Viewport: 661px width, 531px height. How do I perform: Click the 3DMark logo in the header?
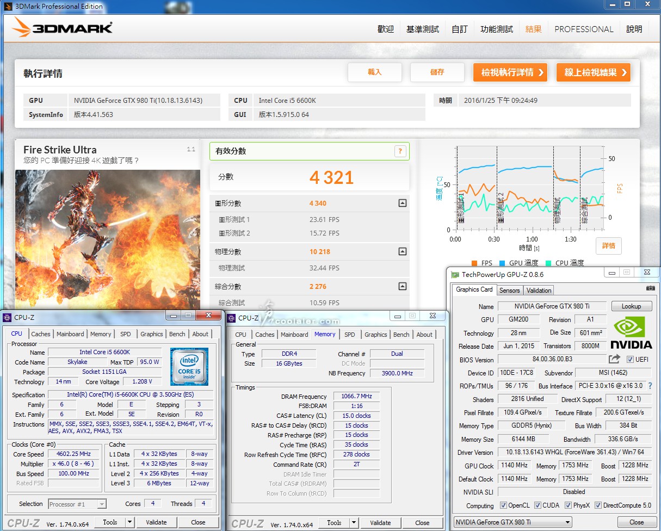pos(63,28)
